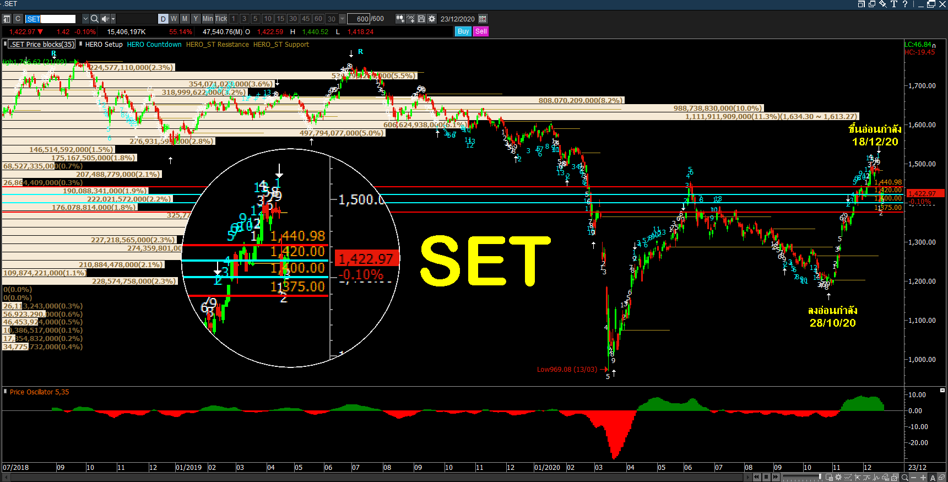This screenshot has width=948, height=482.
Task: Select the Tick timeframe
Action: pos(221,19)
